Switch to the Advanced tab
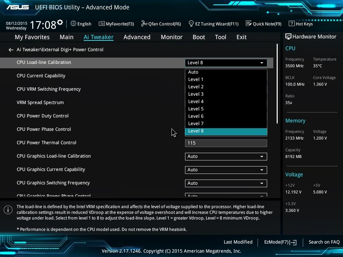Screen dimensions: 343x257 (x=137, y=37)
